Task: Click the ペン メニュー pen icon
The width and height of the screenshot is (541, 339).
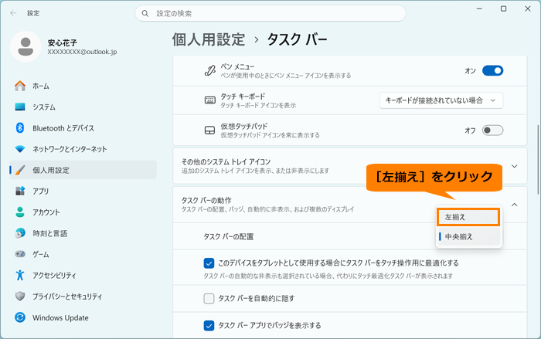Action: click(x=209, y=71)
